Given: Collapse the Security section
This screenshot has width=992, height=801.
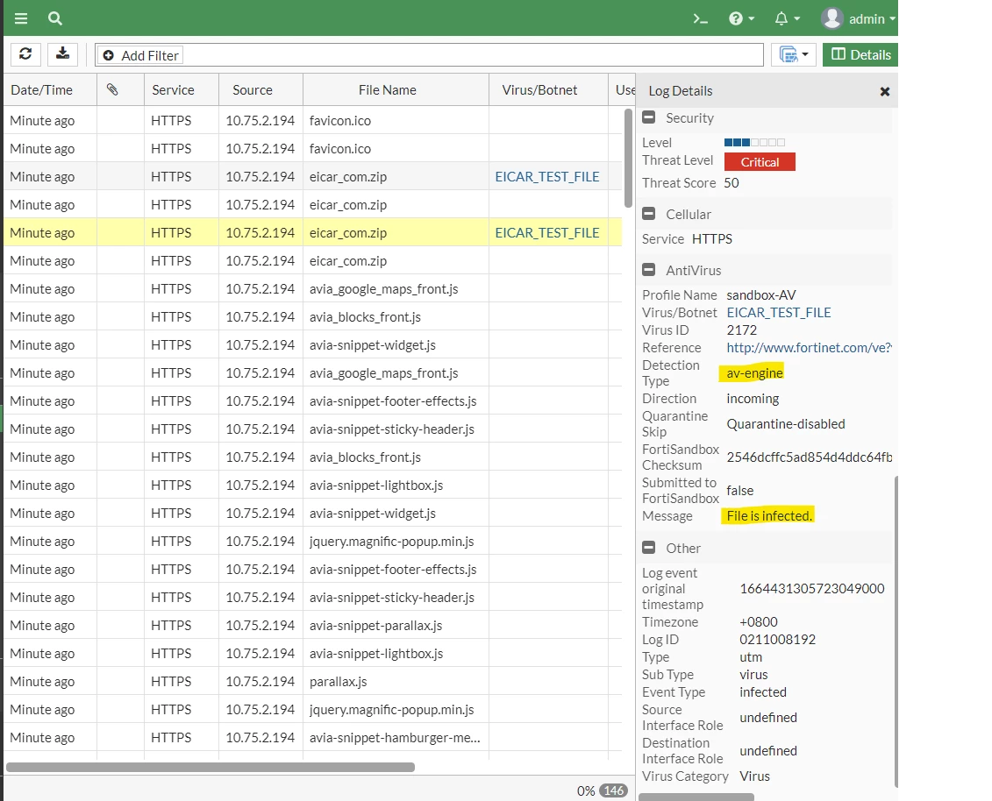Looking at the screenshot, I should 649,117.
